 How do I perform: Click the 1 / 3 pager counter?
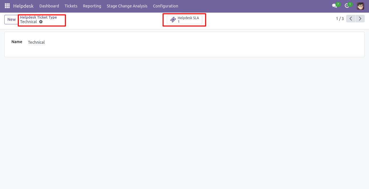click(x=340, y=19)
